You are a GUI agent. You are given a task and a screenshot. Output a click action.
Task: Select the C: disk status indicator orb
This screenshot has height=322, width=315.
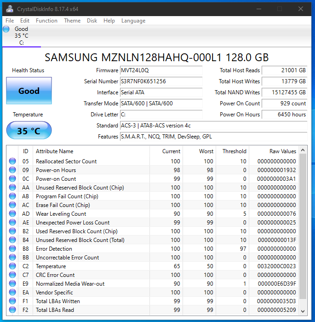point(6,29)
